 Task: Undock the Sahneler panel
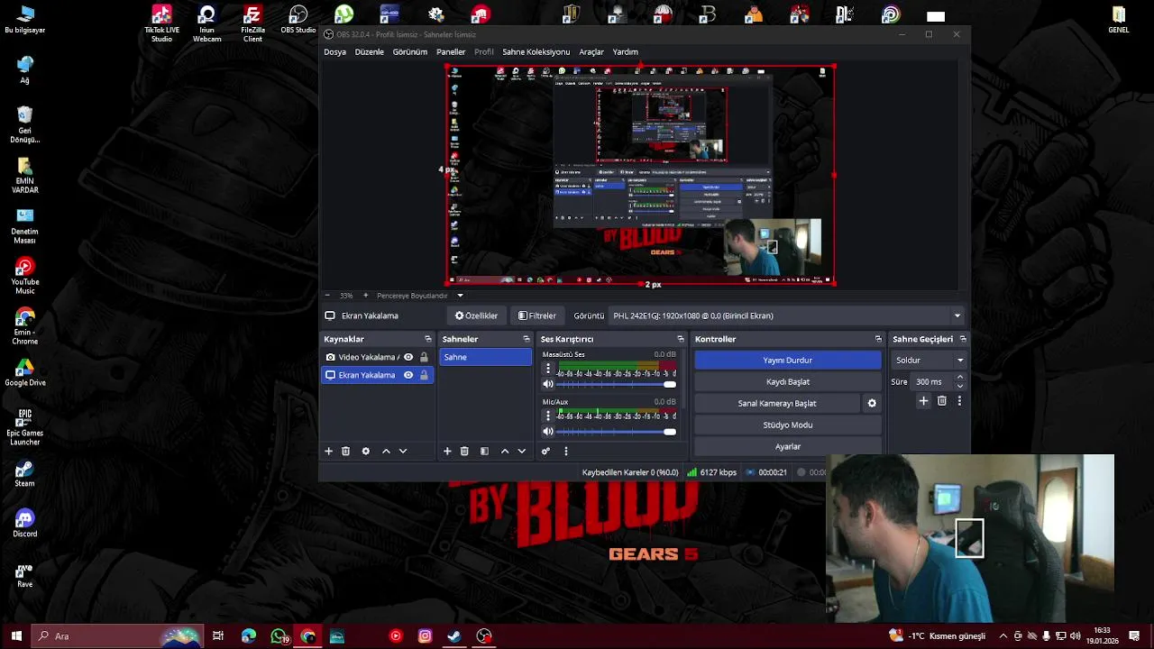coord(527,339)
